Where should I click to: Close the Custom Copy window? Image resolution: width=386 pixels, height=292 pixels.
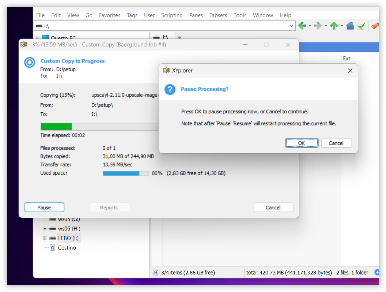[288, 45]
